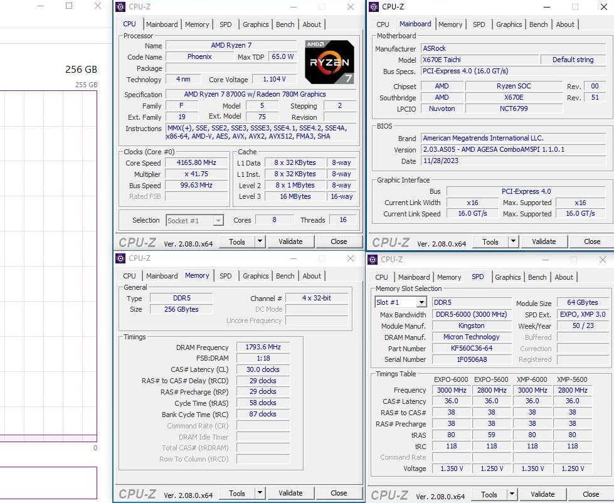Viewport: 614px width, 503px height.
Task: Select the XMP-6000 column in the Timings Table
Action: (x=532, y=379)
